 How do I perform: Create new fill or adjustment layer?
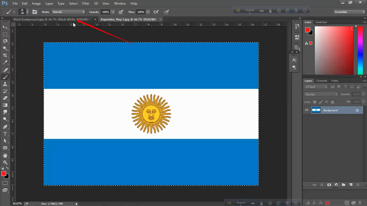pos(336,185)
